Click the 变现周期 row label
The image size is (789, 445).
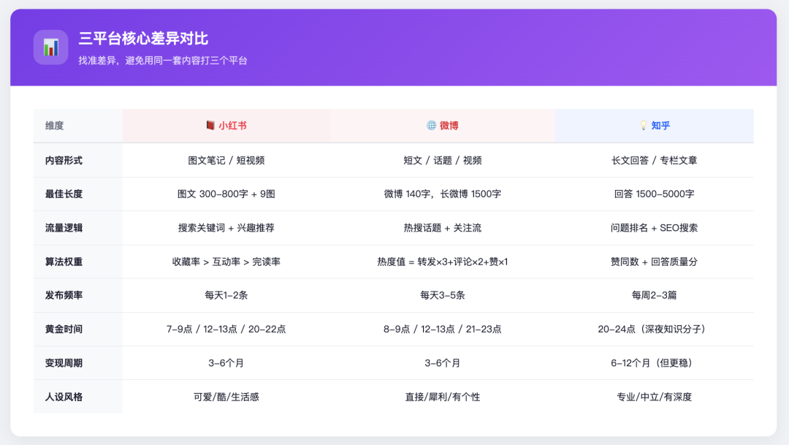(x=64, y=363)
